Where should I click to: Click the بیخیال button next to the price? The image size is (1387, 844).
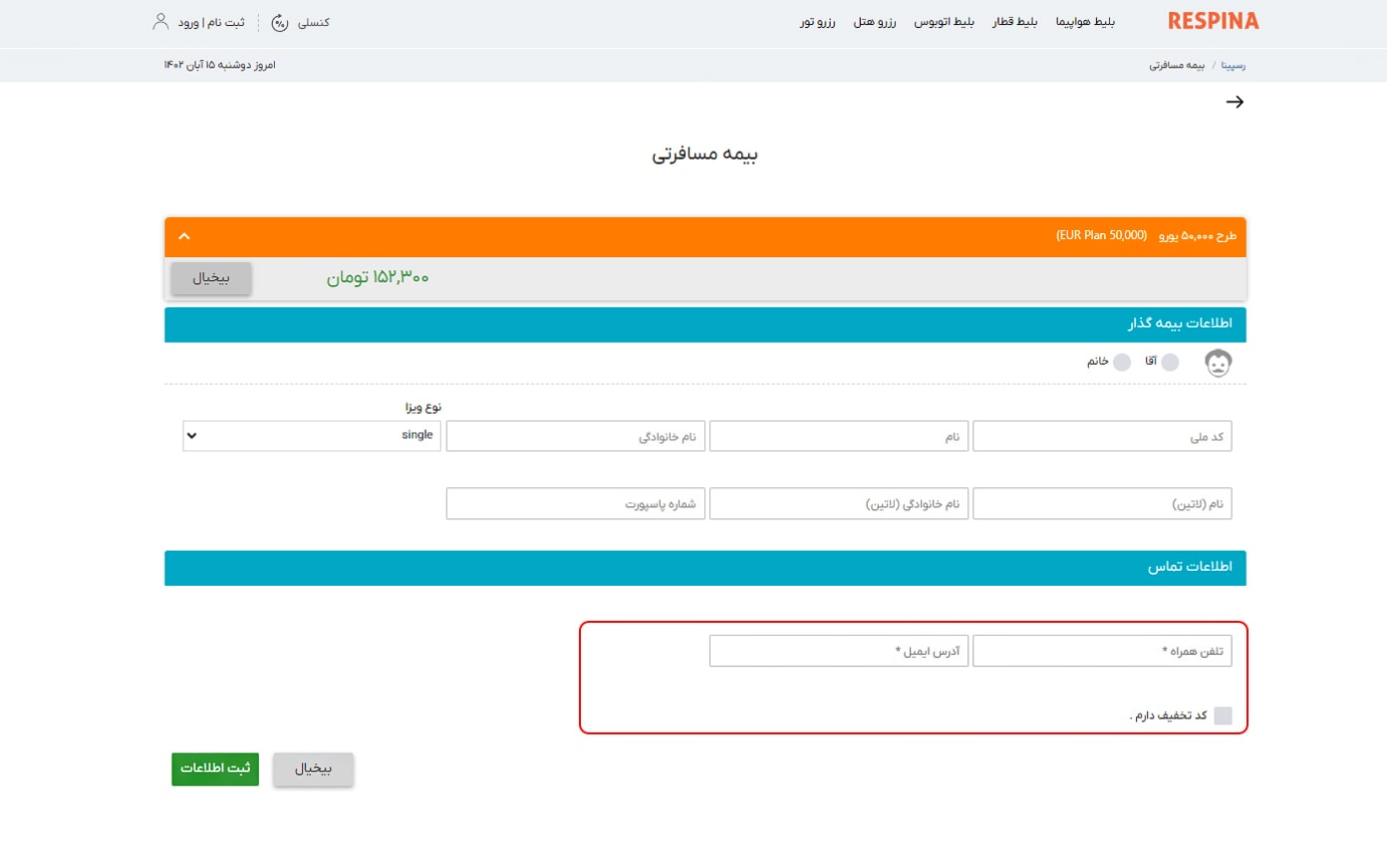coord(210,278)
